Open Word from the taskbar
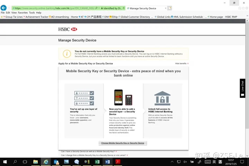249x166 pixels. click(x=108, y=162)
